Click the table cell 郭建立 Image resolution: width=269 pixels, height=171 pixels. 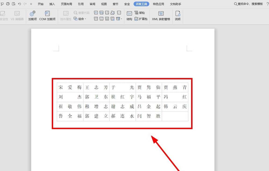96,116
